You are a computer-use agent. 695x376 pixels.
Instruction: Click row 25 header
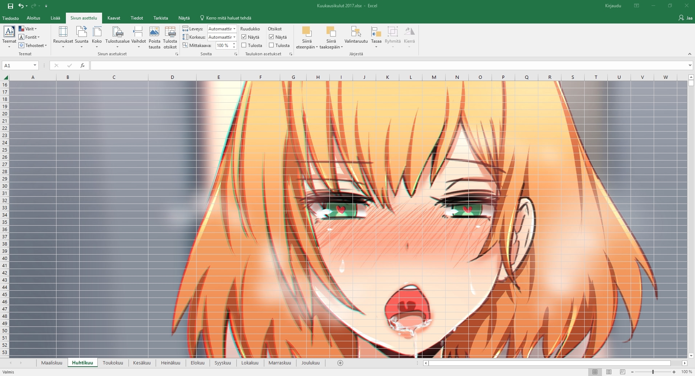5,150
